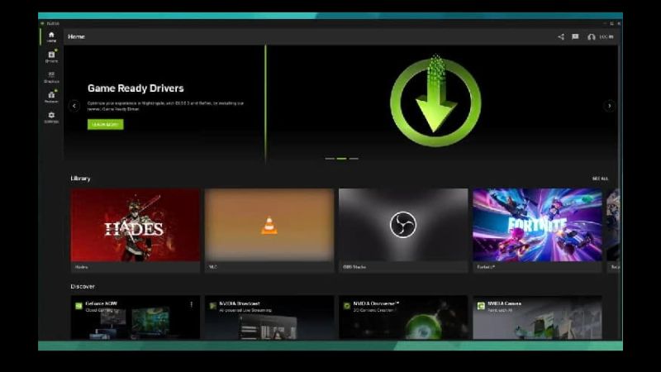Screen dimensions: 661x372
Task: Open the Hades game thumbnail
Action: 136,225
